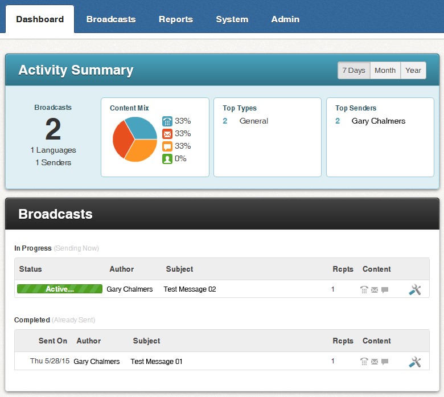Click recipients count for Test Message 01
444x397 pixels.
tap(333, 361)
